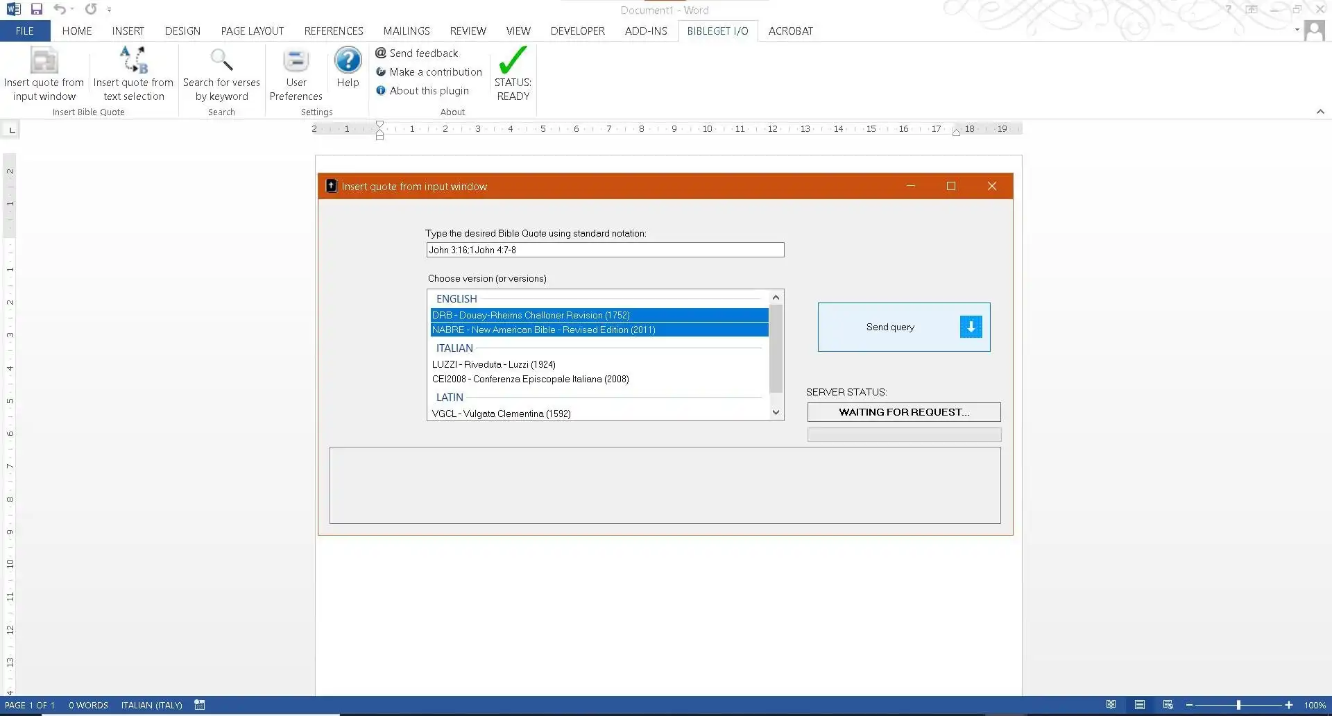Click Make a contribution link
The width and height of the screenshot is (1332, 716).
pos(436,71)
